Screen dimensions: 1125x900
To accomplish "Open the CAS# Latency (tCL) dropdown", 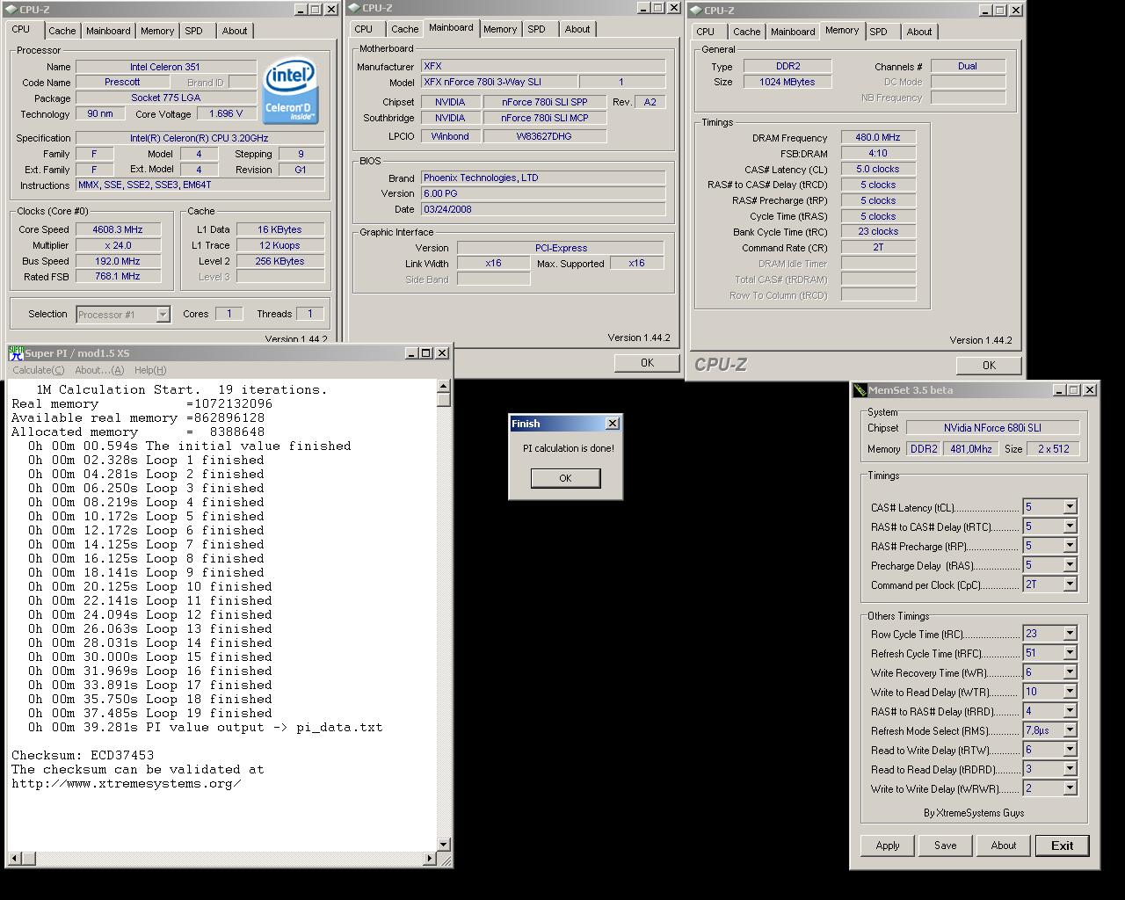I will tap(1070, 507).
